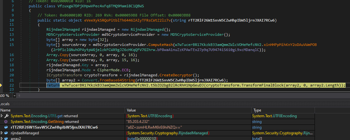Expand the rijndaelManaged local variable
Image resolution: width=350 pixels, height=140 pixels.
(x=2, y=133)
